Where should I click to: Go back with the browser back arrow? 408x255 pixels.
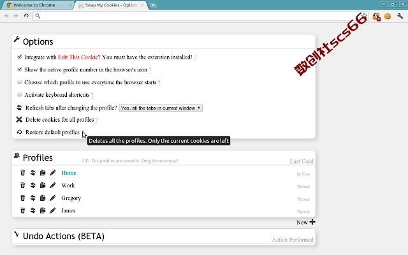[6, 16]
